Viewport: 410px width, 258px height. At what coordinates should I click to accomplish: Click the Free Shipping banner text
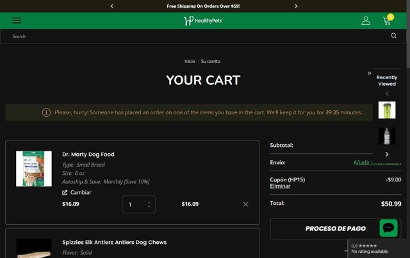[203, 6]
